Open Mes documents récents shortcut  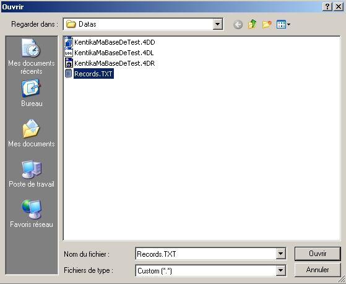pyautogui.click(x=32, y=56)
